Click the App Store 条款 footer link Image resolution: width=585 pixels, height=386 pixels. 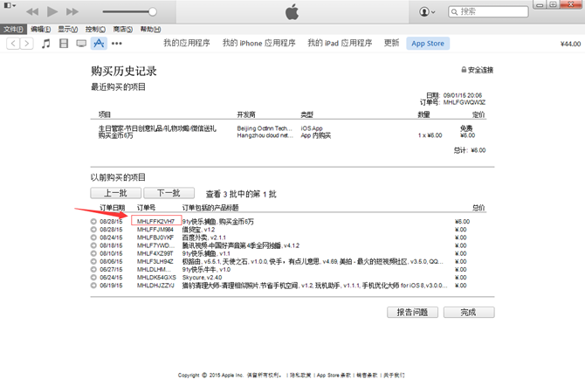tap(334, 376)
